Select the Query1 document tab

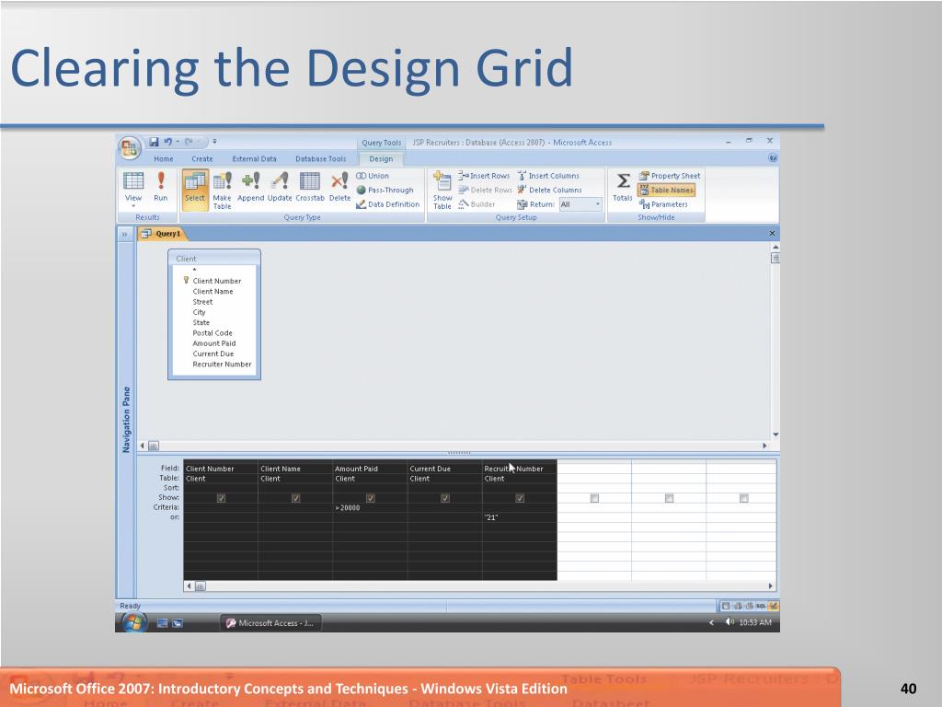161,234
